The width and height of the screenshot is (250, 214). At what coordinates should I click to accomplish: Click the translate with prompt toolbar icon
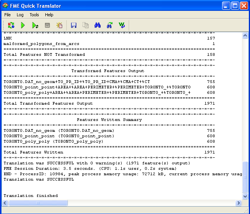tap(11, 25)
